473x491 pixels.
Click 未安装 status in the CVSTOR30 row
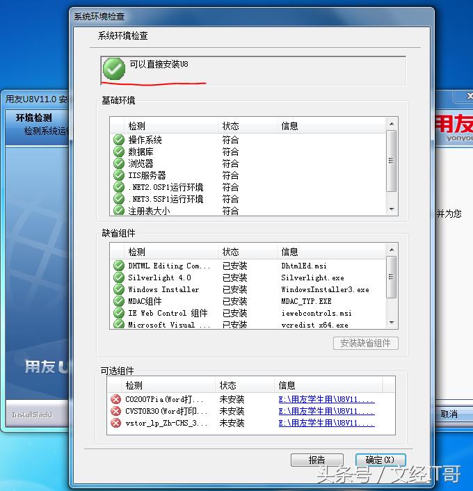click(x=232, y=411)
